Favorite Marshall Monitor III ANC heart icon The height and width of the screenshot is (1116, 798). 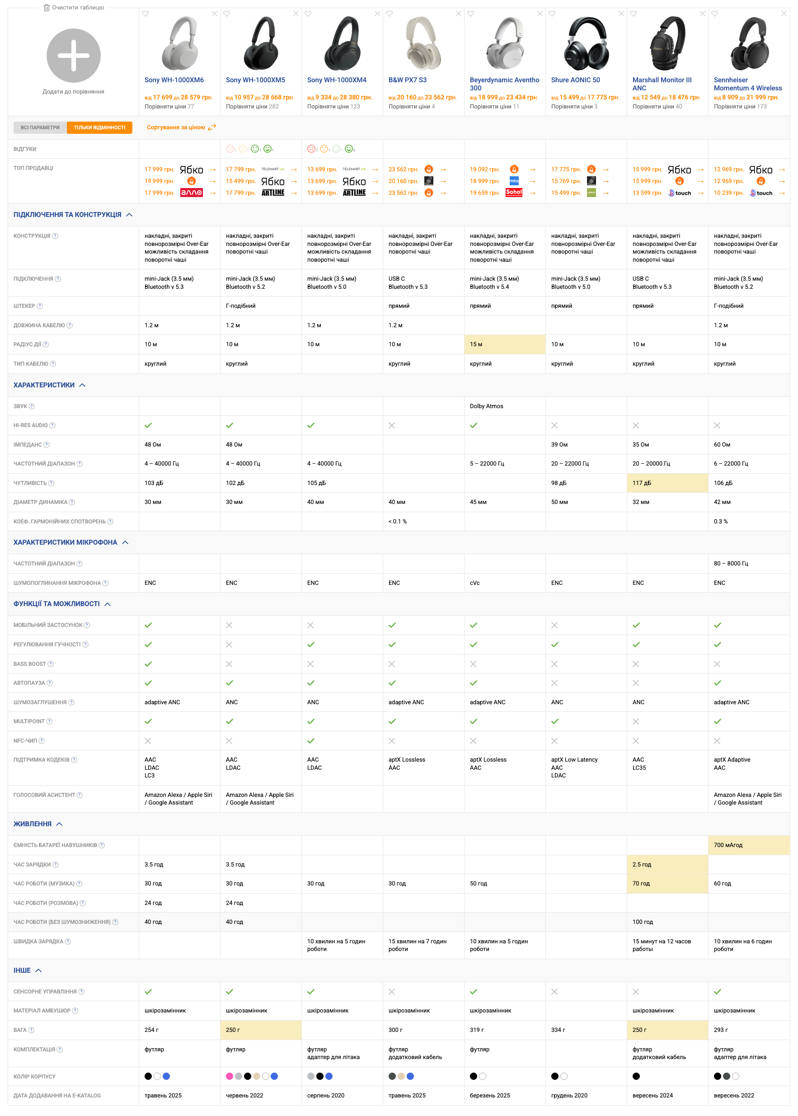[634, 14]
